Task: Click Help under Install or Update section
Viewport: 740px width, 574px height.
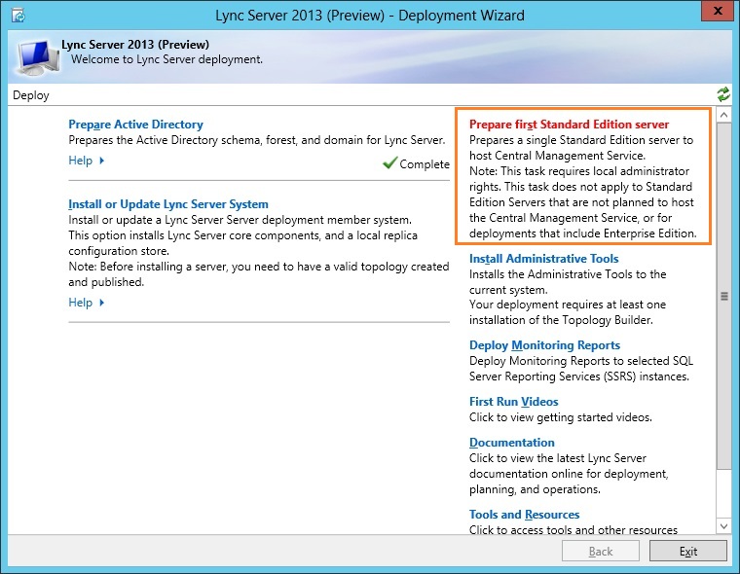Action: pos(80,303)
